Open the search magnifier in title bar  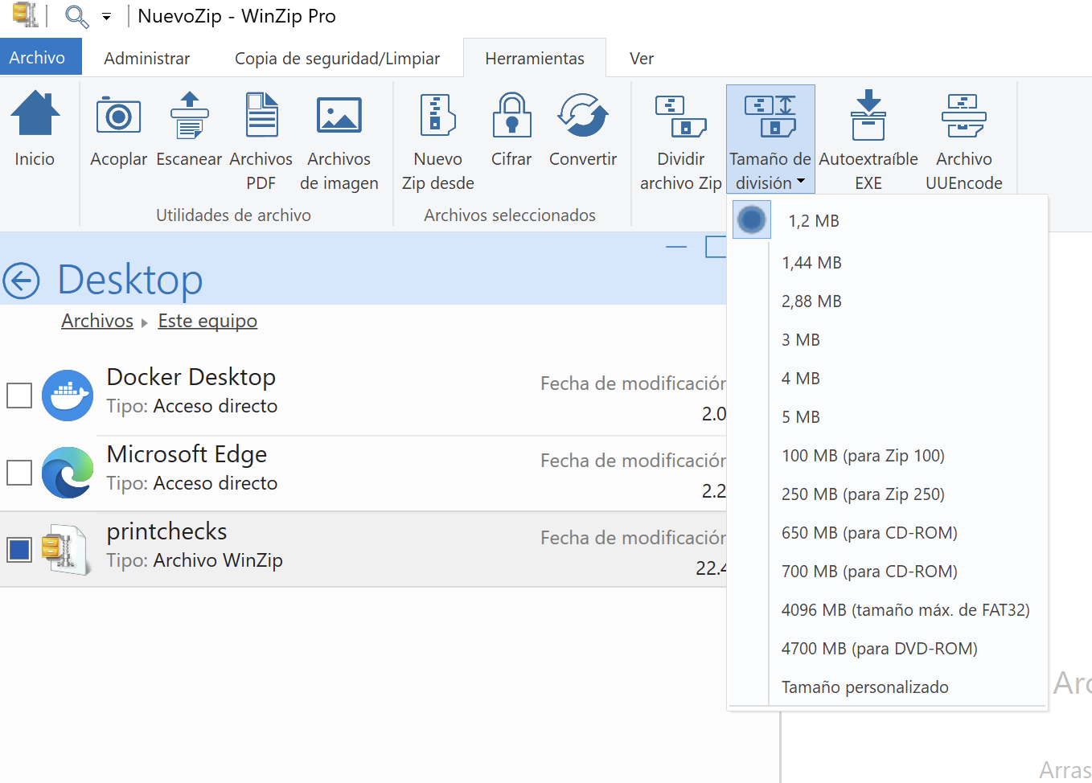76,15
